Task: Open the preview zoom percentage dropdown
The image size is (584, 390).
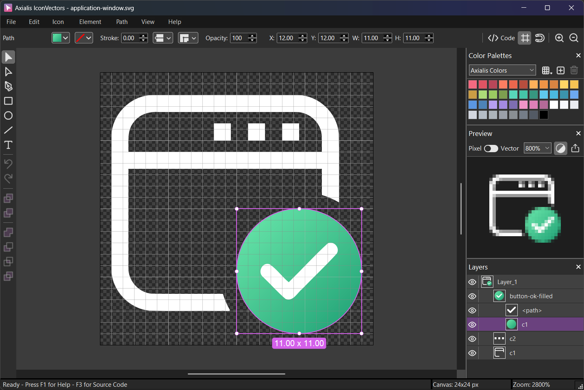Action: click(537, 148)
